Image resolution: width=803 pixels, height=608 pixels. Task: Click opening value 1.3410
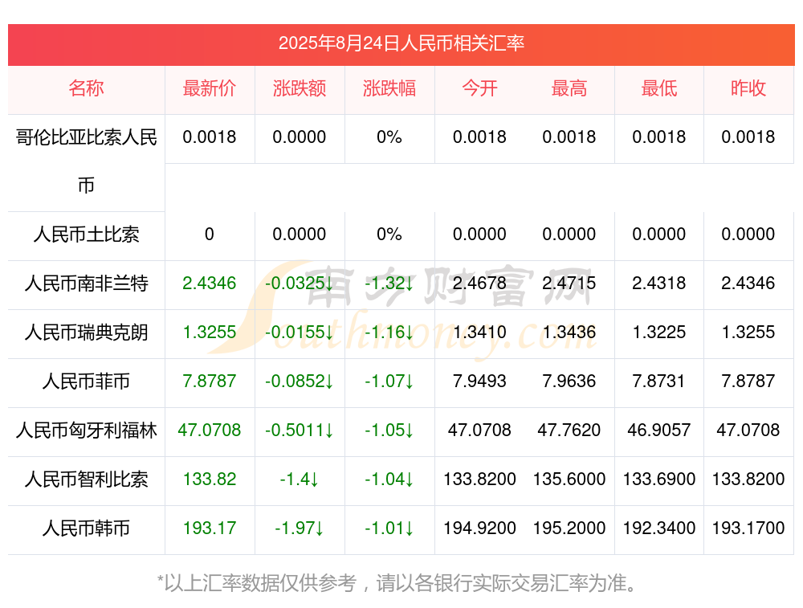(479, 333)
